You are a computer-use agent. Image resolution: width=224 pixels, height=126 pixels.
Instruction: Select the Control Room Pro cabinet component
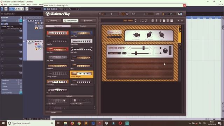pos(82,101)
